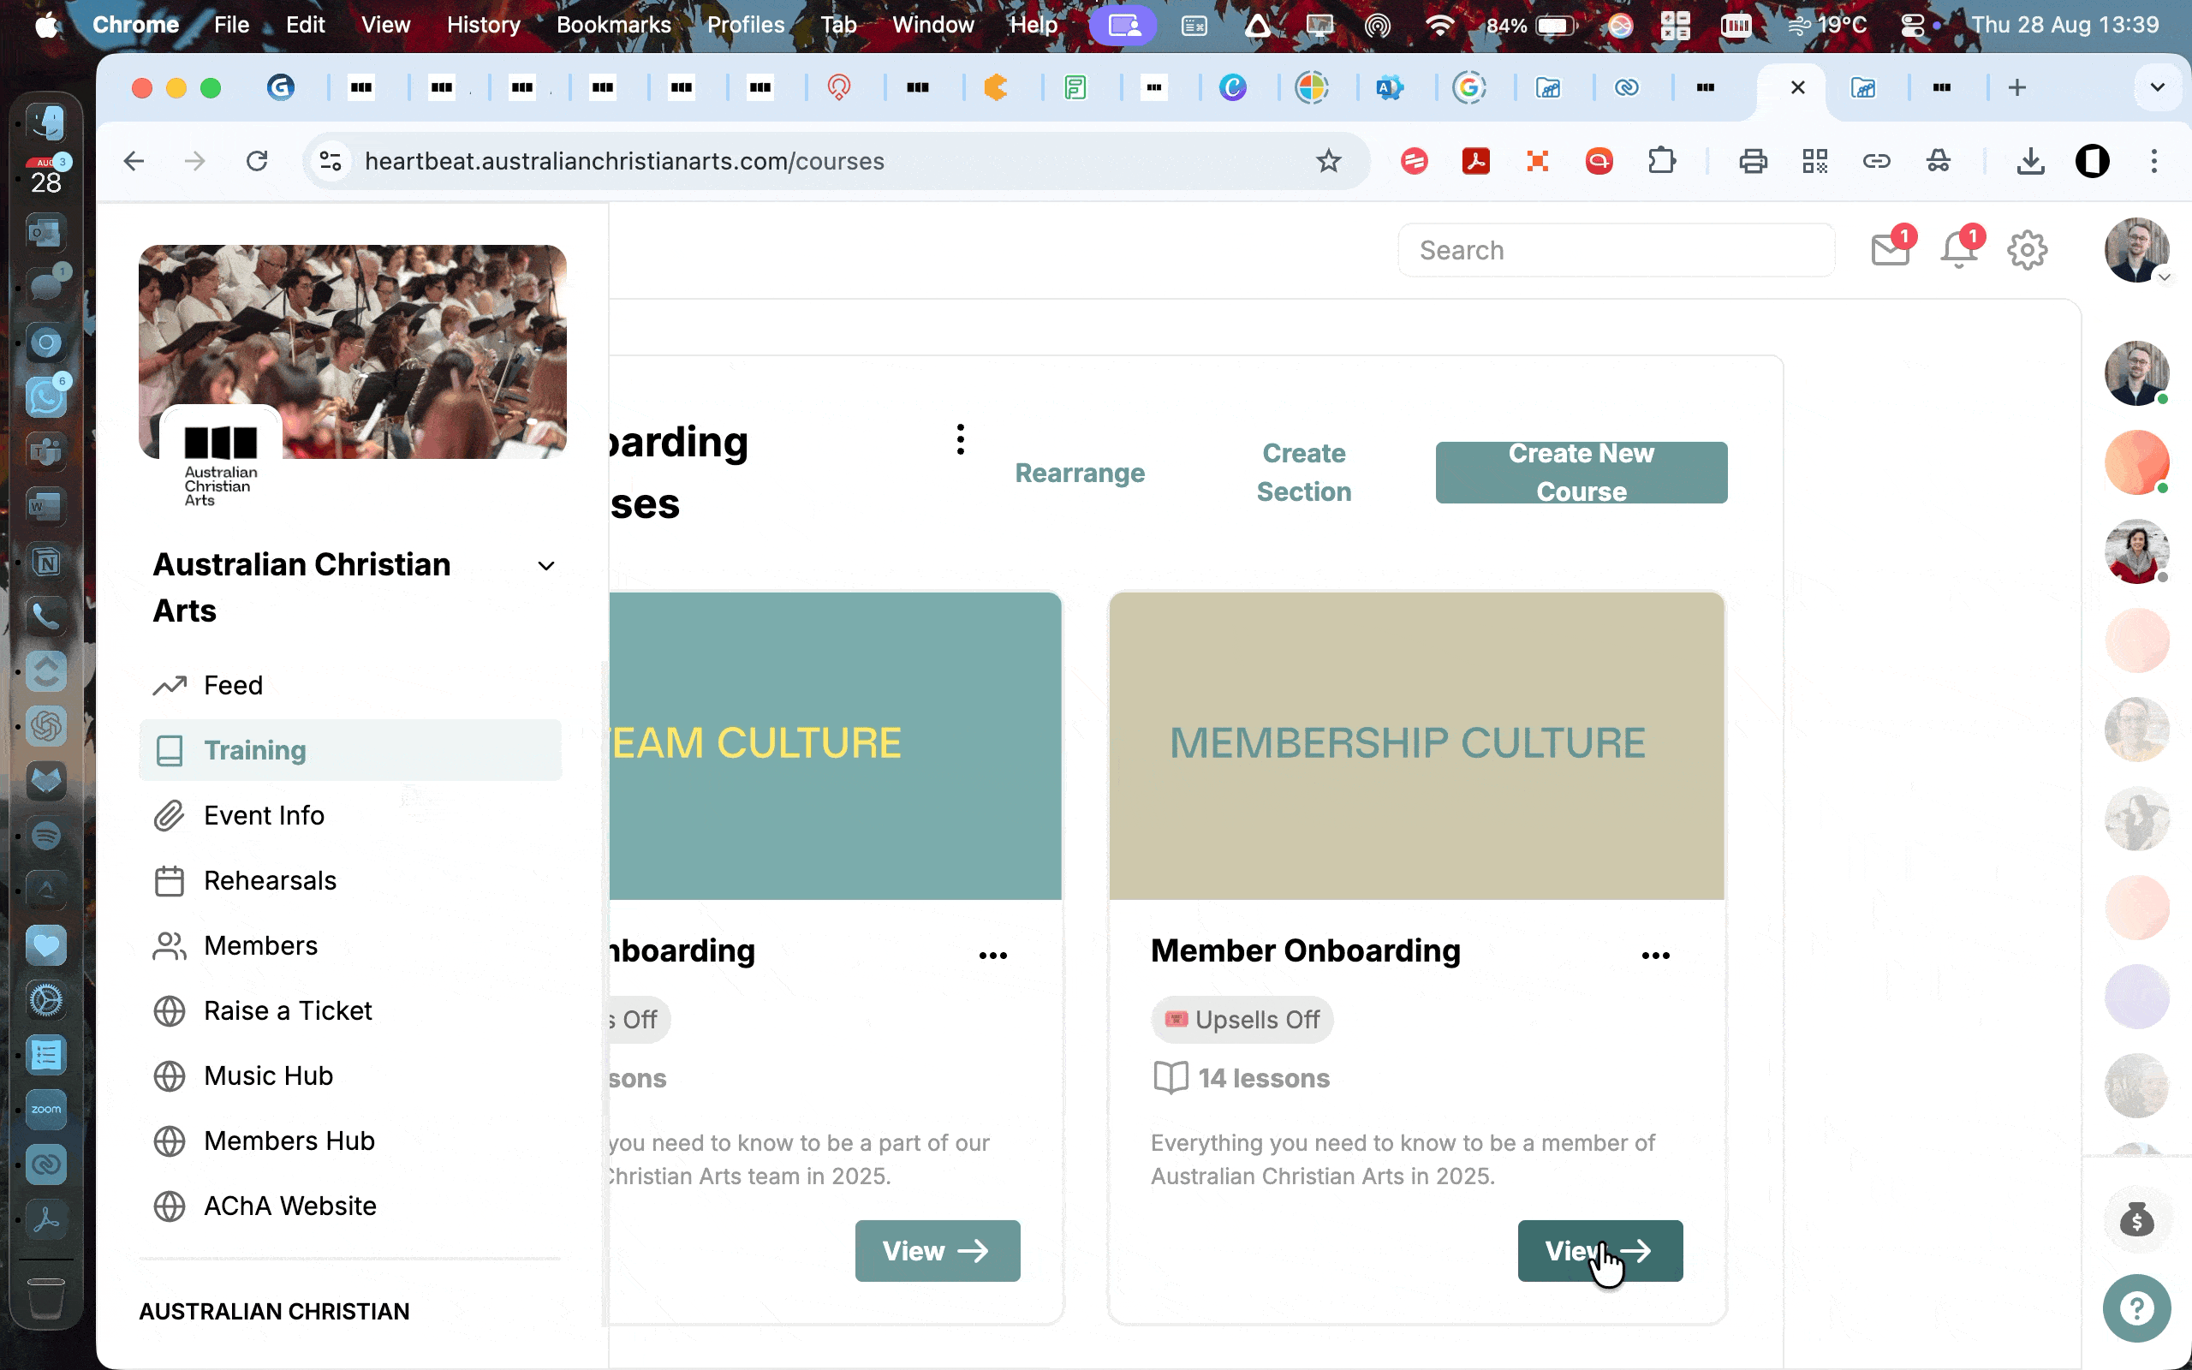The height and width of the screenshot is (1370, 2192).
Task: Click Rearrange
Action: click(1079, 472)
